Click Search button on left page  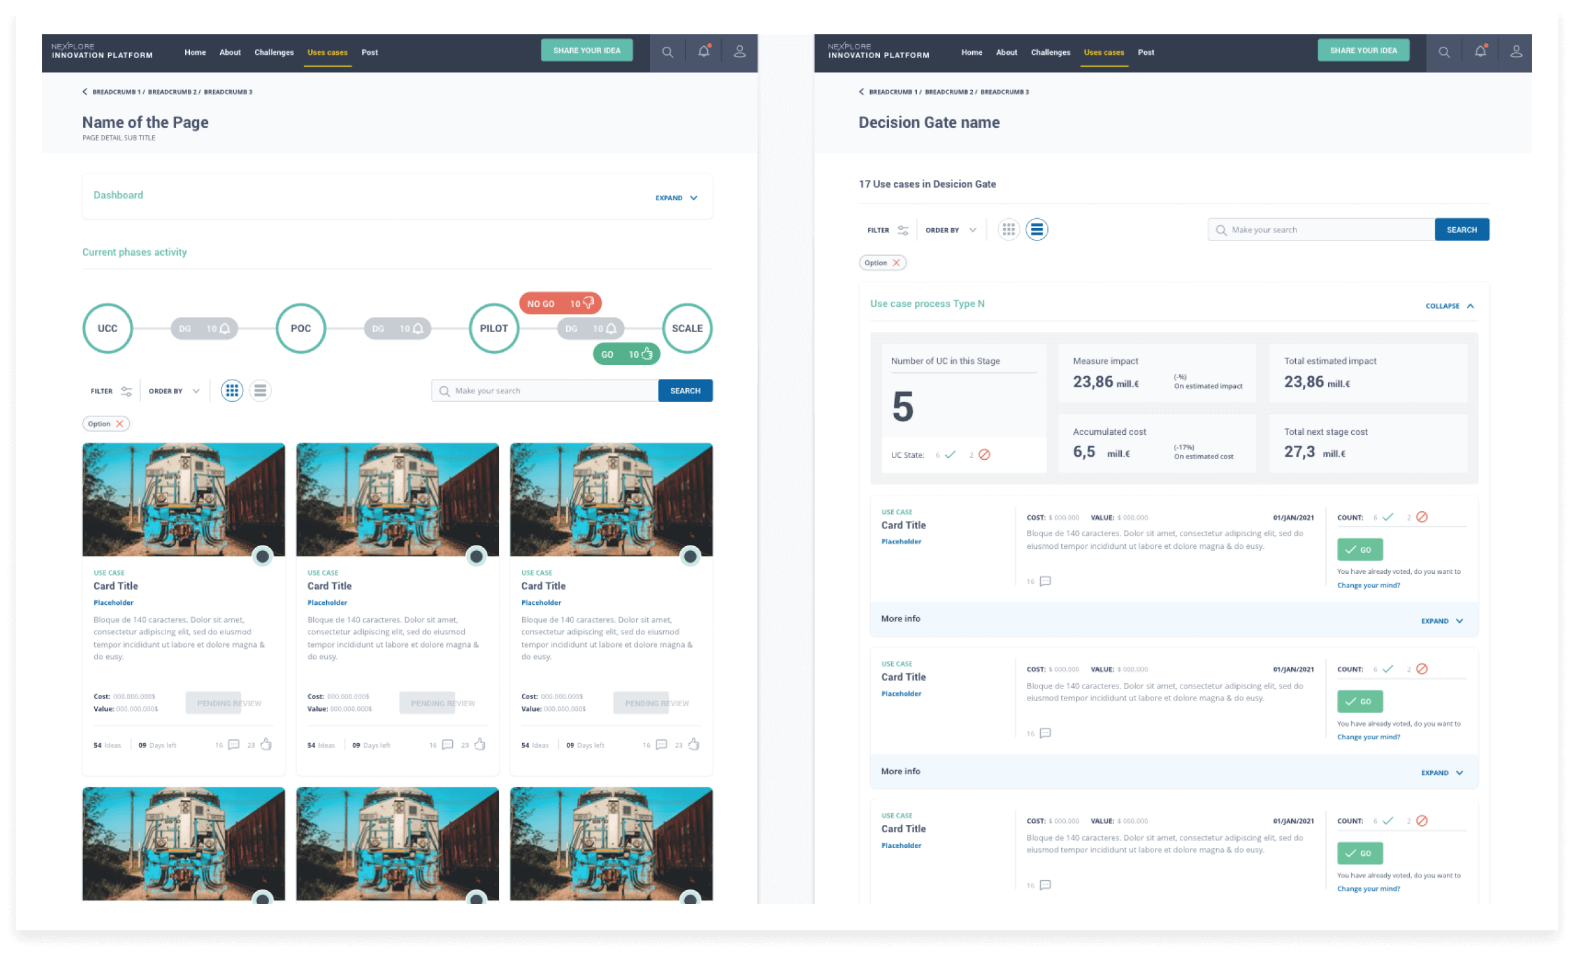click(685, 391)
